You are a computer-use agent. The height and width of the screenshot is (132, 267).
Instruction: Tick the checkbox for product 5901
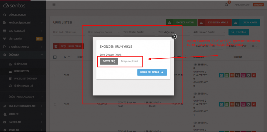point(55,104)
